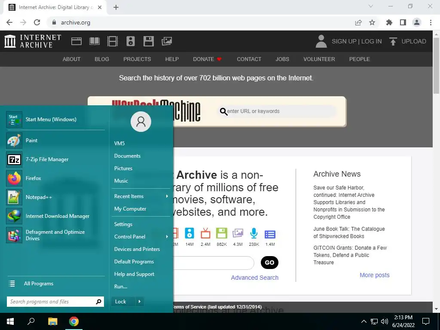
Task: Open Start Menu (Windows) entry
Action: [x=55, y=119]
